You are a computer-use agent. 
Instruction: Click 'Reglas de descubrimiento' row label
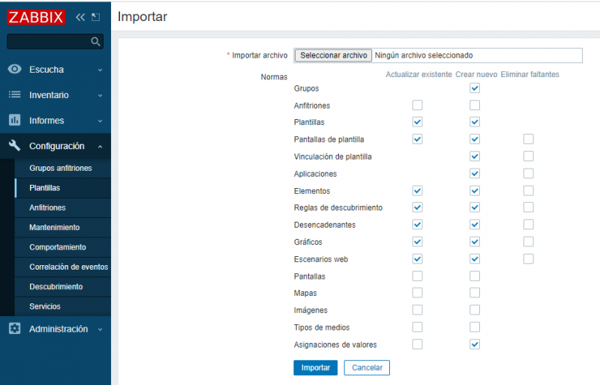click(x=338, y=207)
